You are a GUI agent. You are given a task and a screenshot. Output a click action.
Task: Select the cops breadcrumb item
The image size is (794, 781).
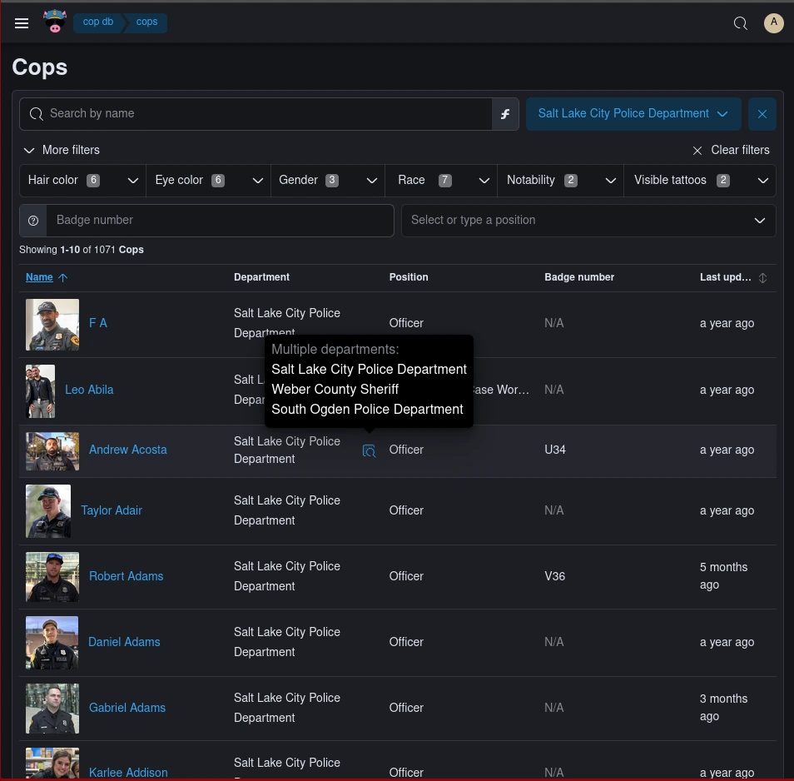146,22
